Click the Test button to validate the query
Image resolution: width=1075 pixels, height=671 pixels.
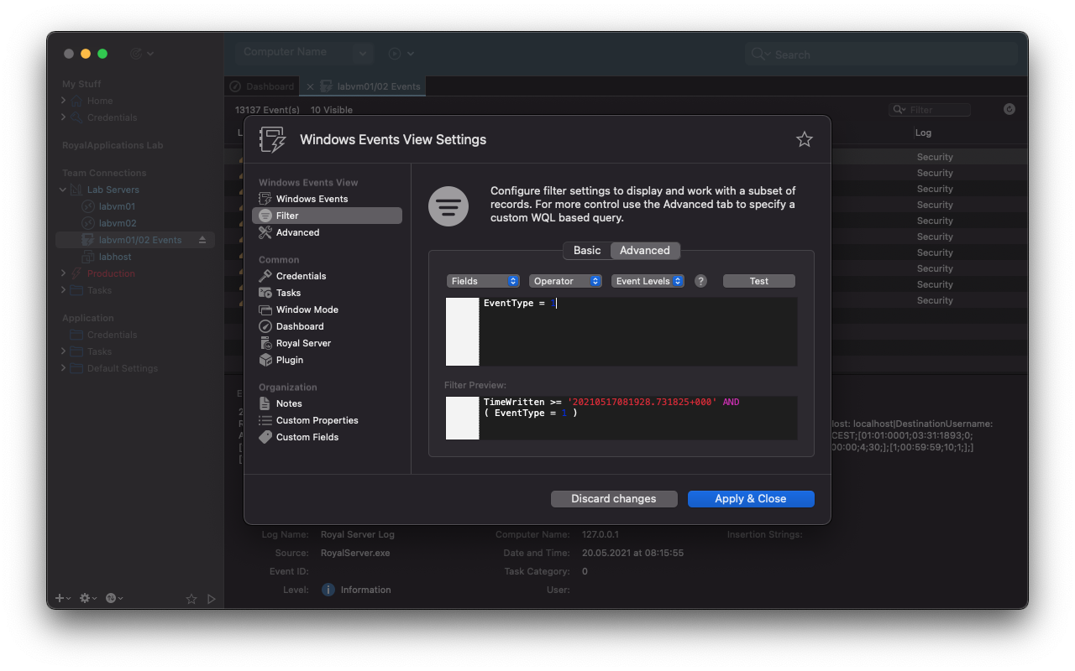coord(758,280)
